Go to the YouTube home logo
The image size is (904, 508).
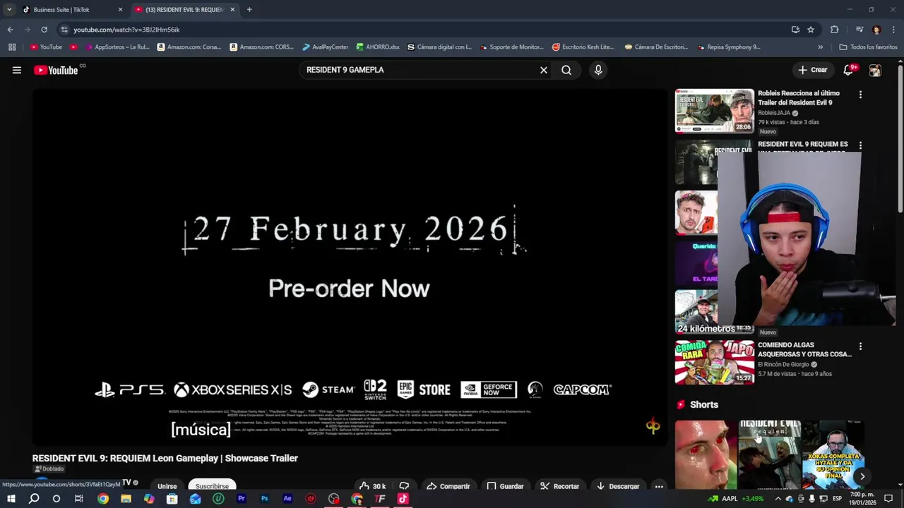[x=56, y=70]
